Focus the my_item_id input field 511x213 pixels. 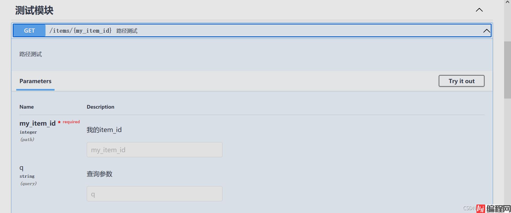point(154,150)
